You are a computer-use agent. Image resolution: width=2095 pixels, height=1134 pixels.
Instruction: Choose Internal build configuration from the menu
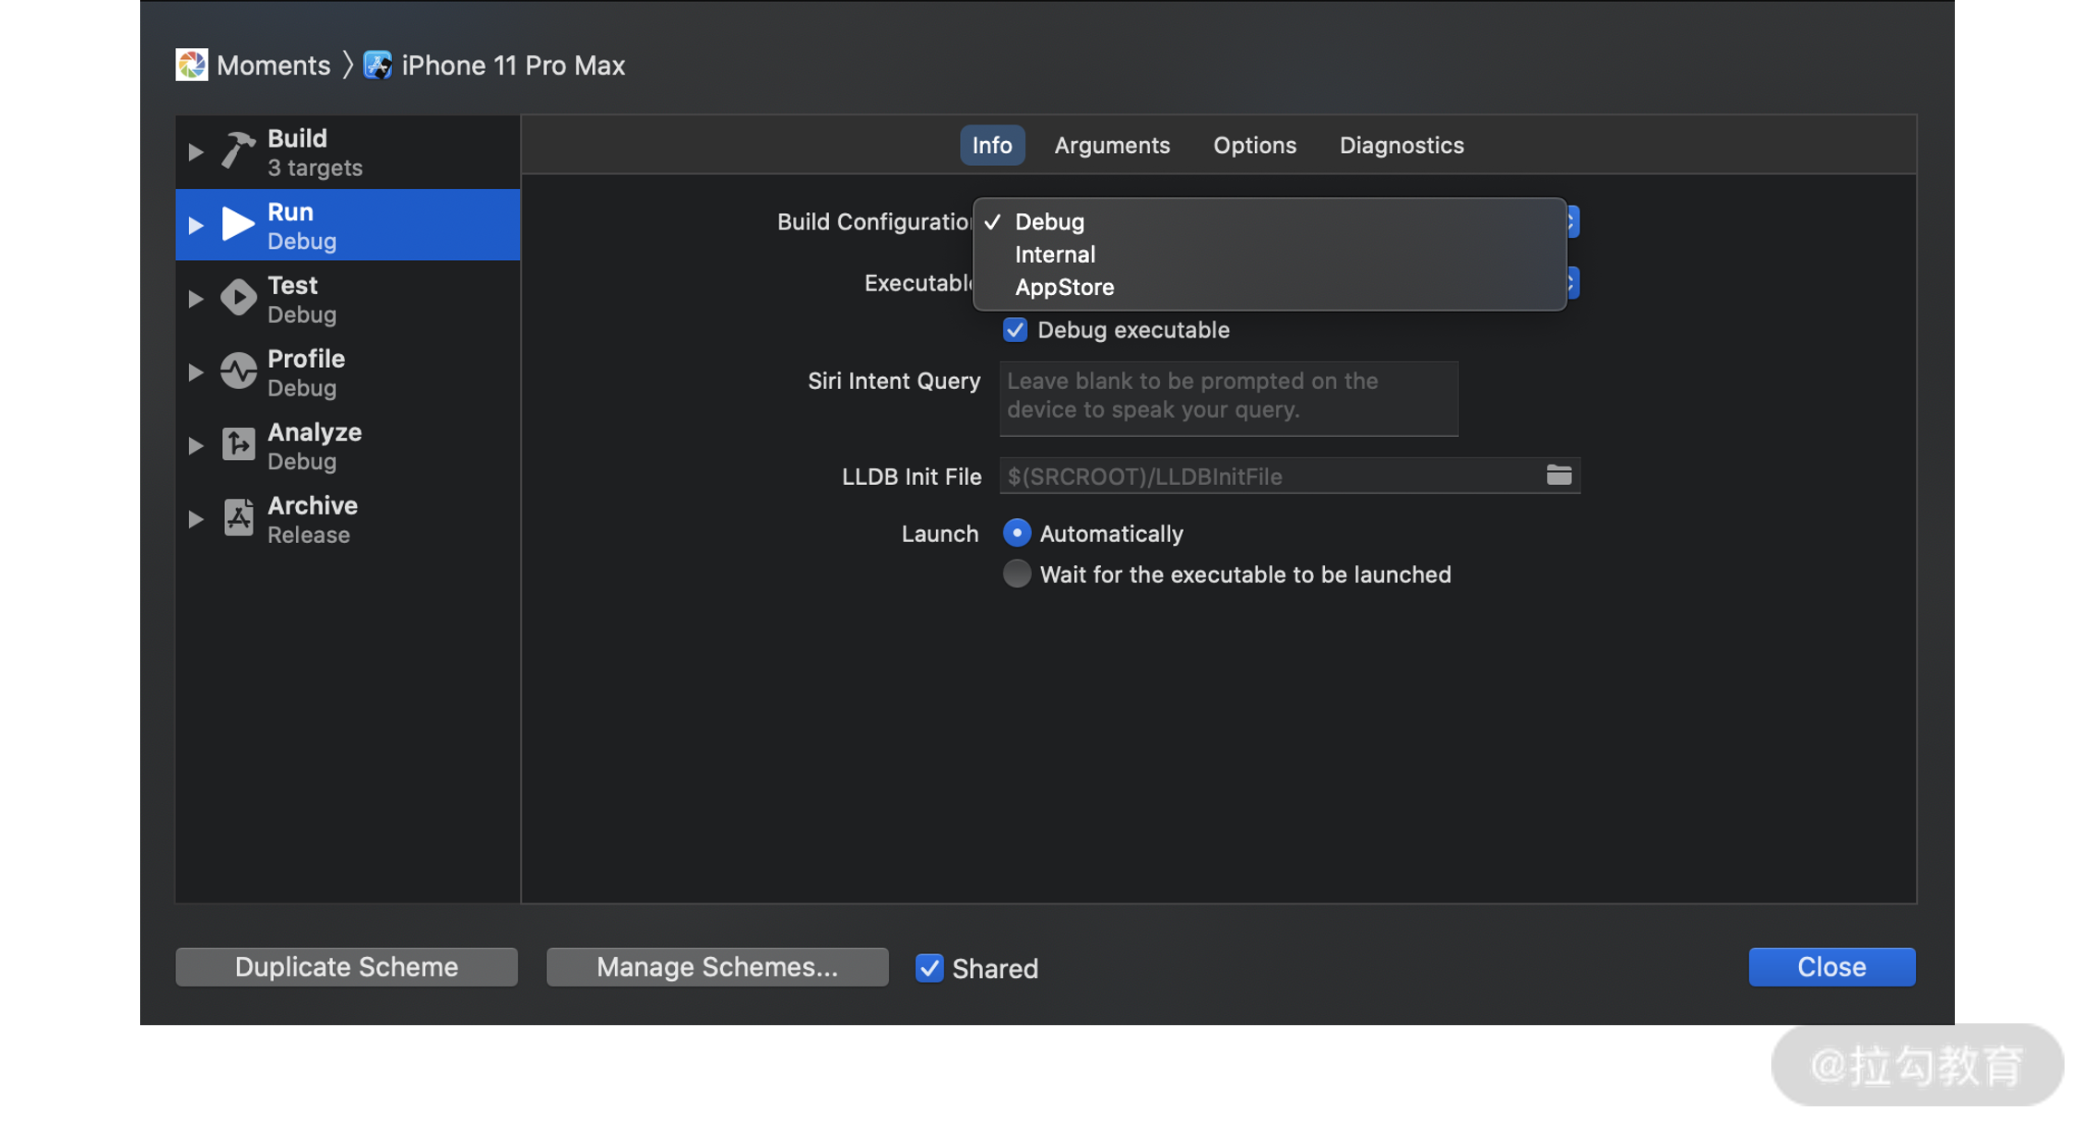(1055, 254)
